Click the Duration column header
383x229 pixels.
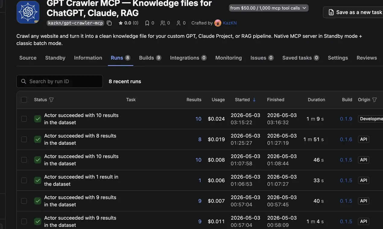(316, 100)
